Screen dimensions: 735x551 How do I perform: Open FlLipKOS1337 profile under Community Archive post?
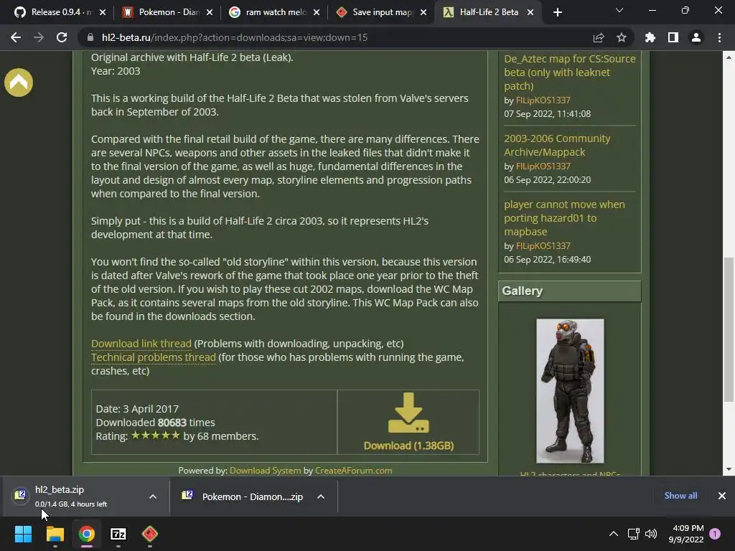543,166
